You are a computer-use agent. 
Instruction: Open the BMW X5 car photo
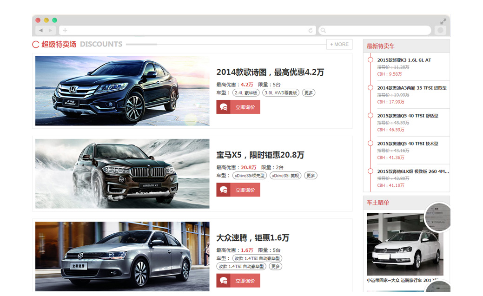click(122, 174)
